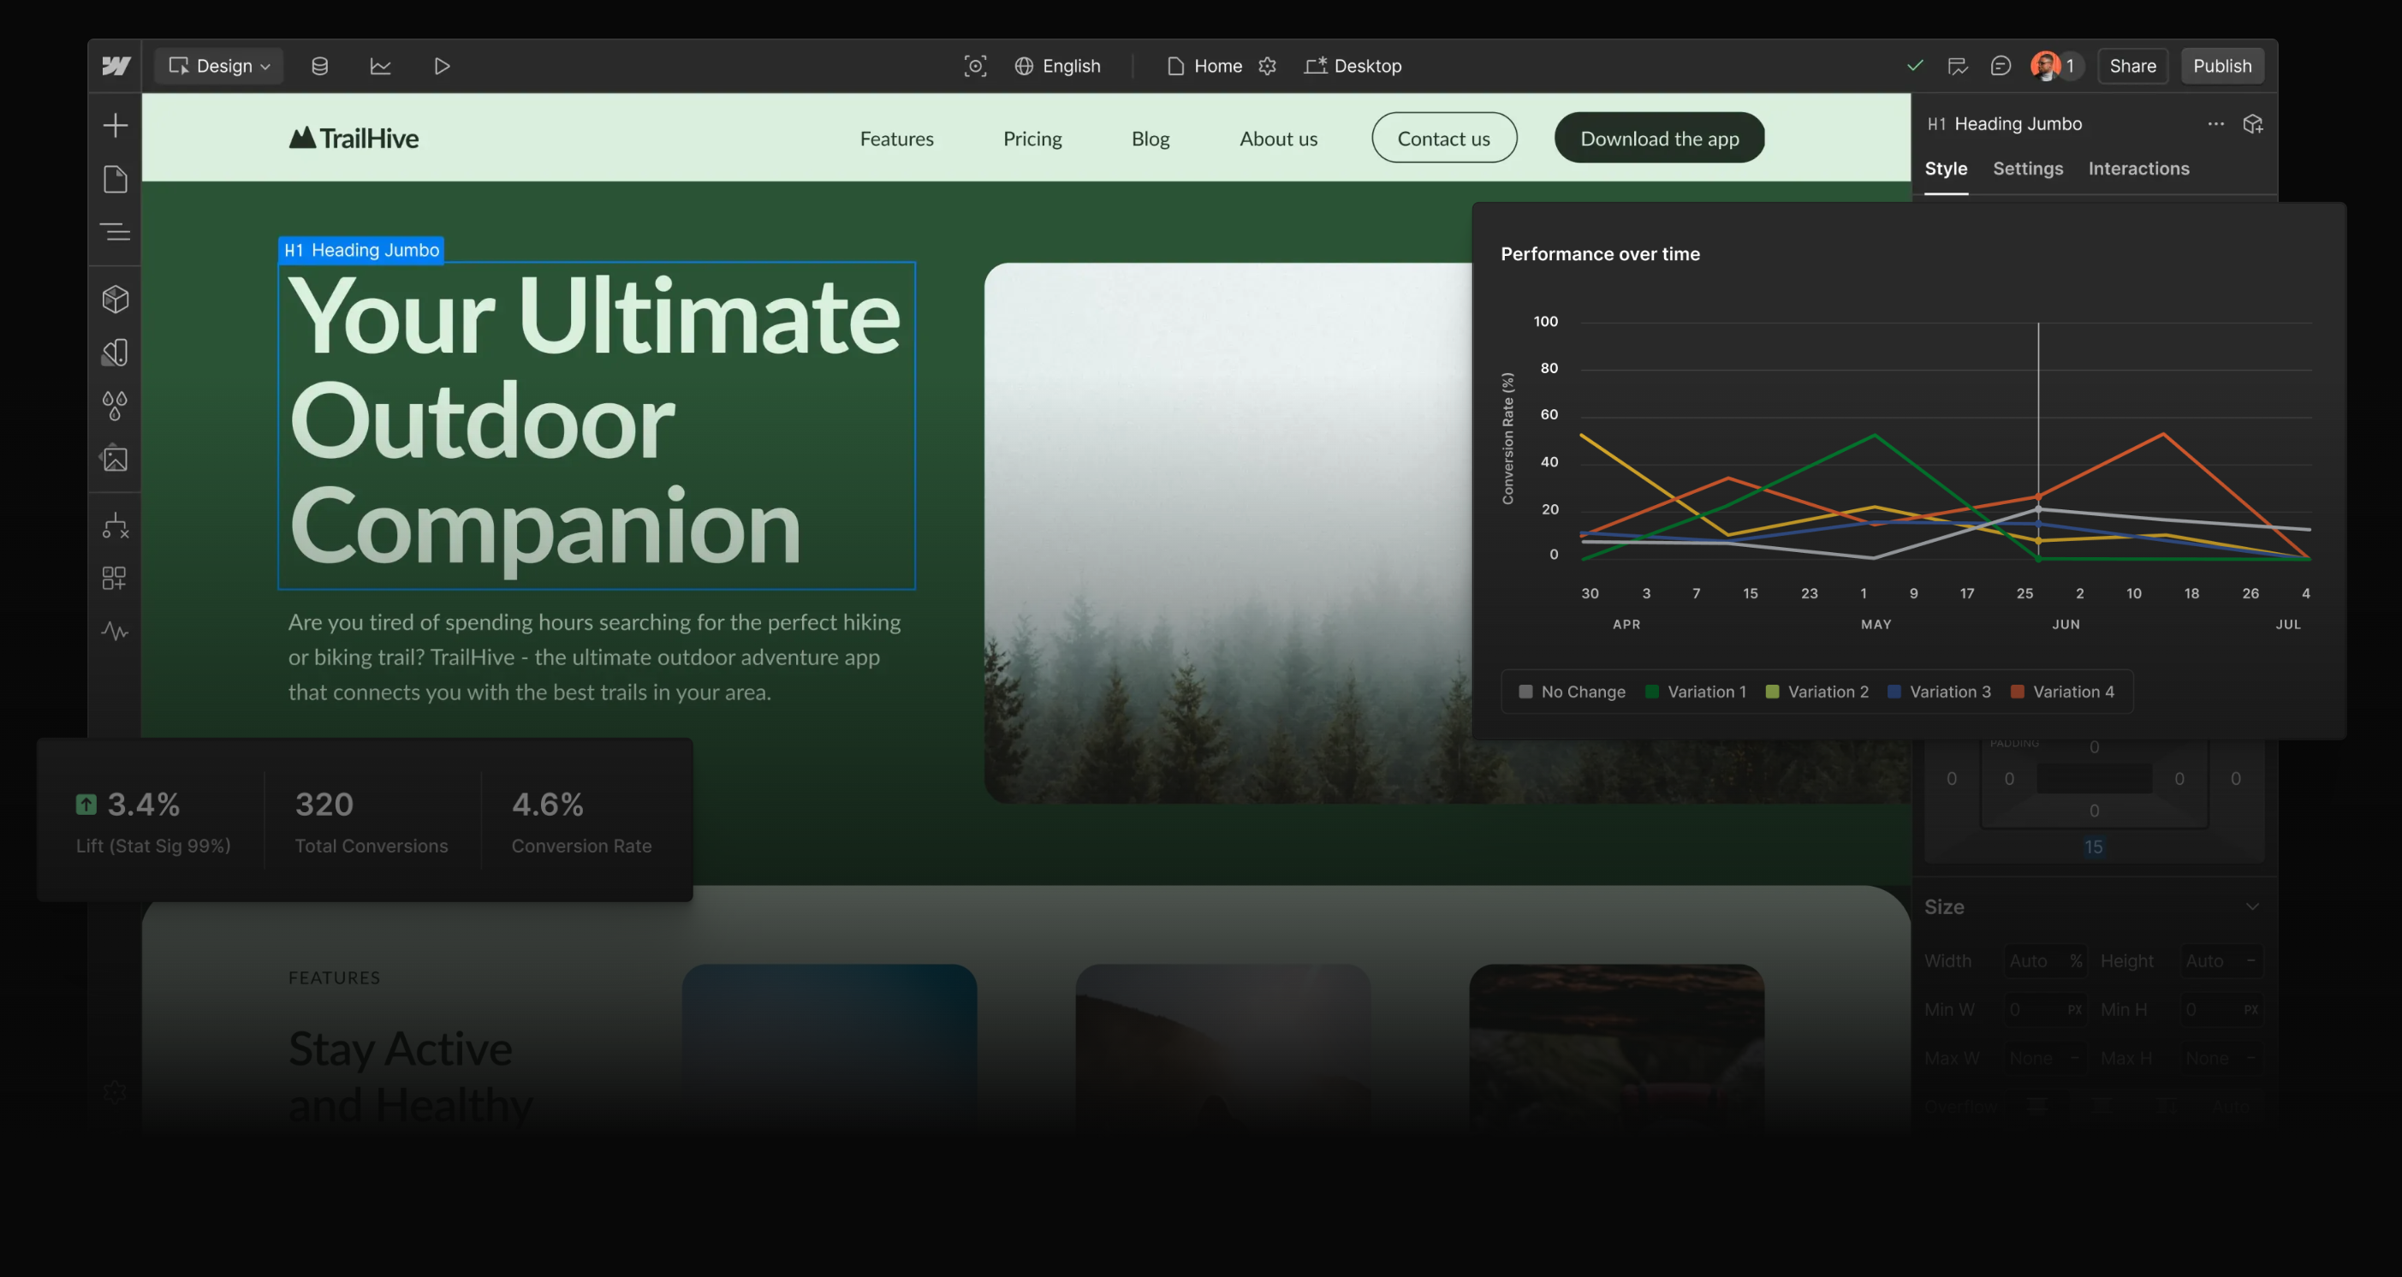Viewport: 2402px width, 1277px height.
Task: Toggle Variation 4 series in legend
Action: pos(2063,692)
